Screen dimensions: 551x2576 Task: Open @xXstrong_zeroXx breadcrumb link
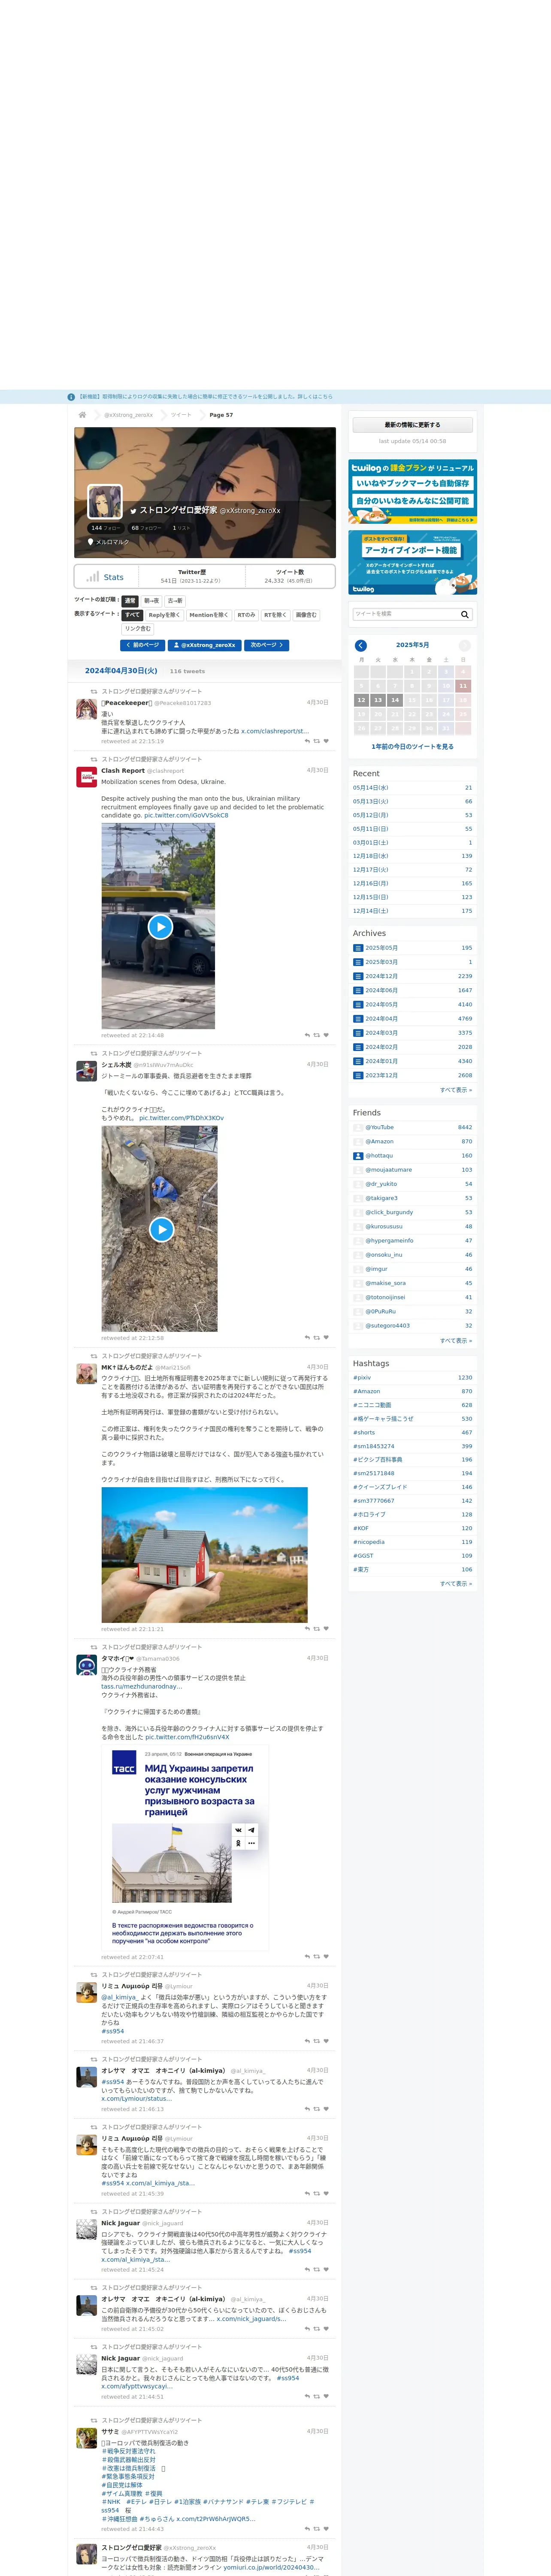[x=129, y=415]
